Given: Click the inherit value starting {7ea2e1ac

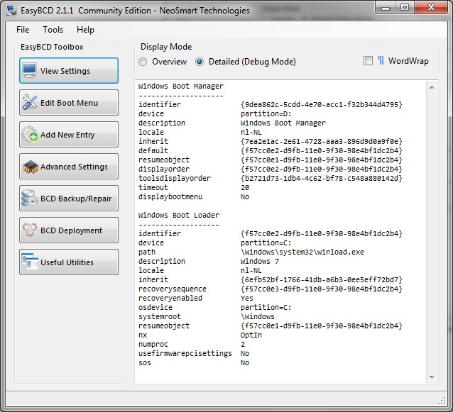Looking at the screenshot, I should point(321,141).
